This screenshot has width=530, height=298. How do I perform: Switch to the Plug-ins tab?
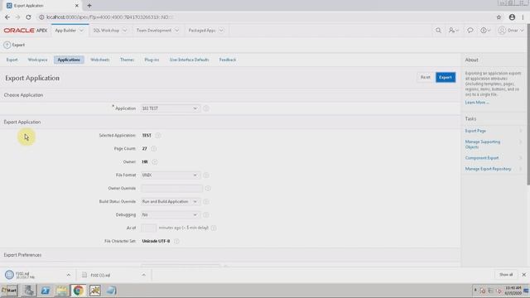152,60
